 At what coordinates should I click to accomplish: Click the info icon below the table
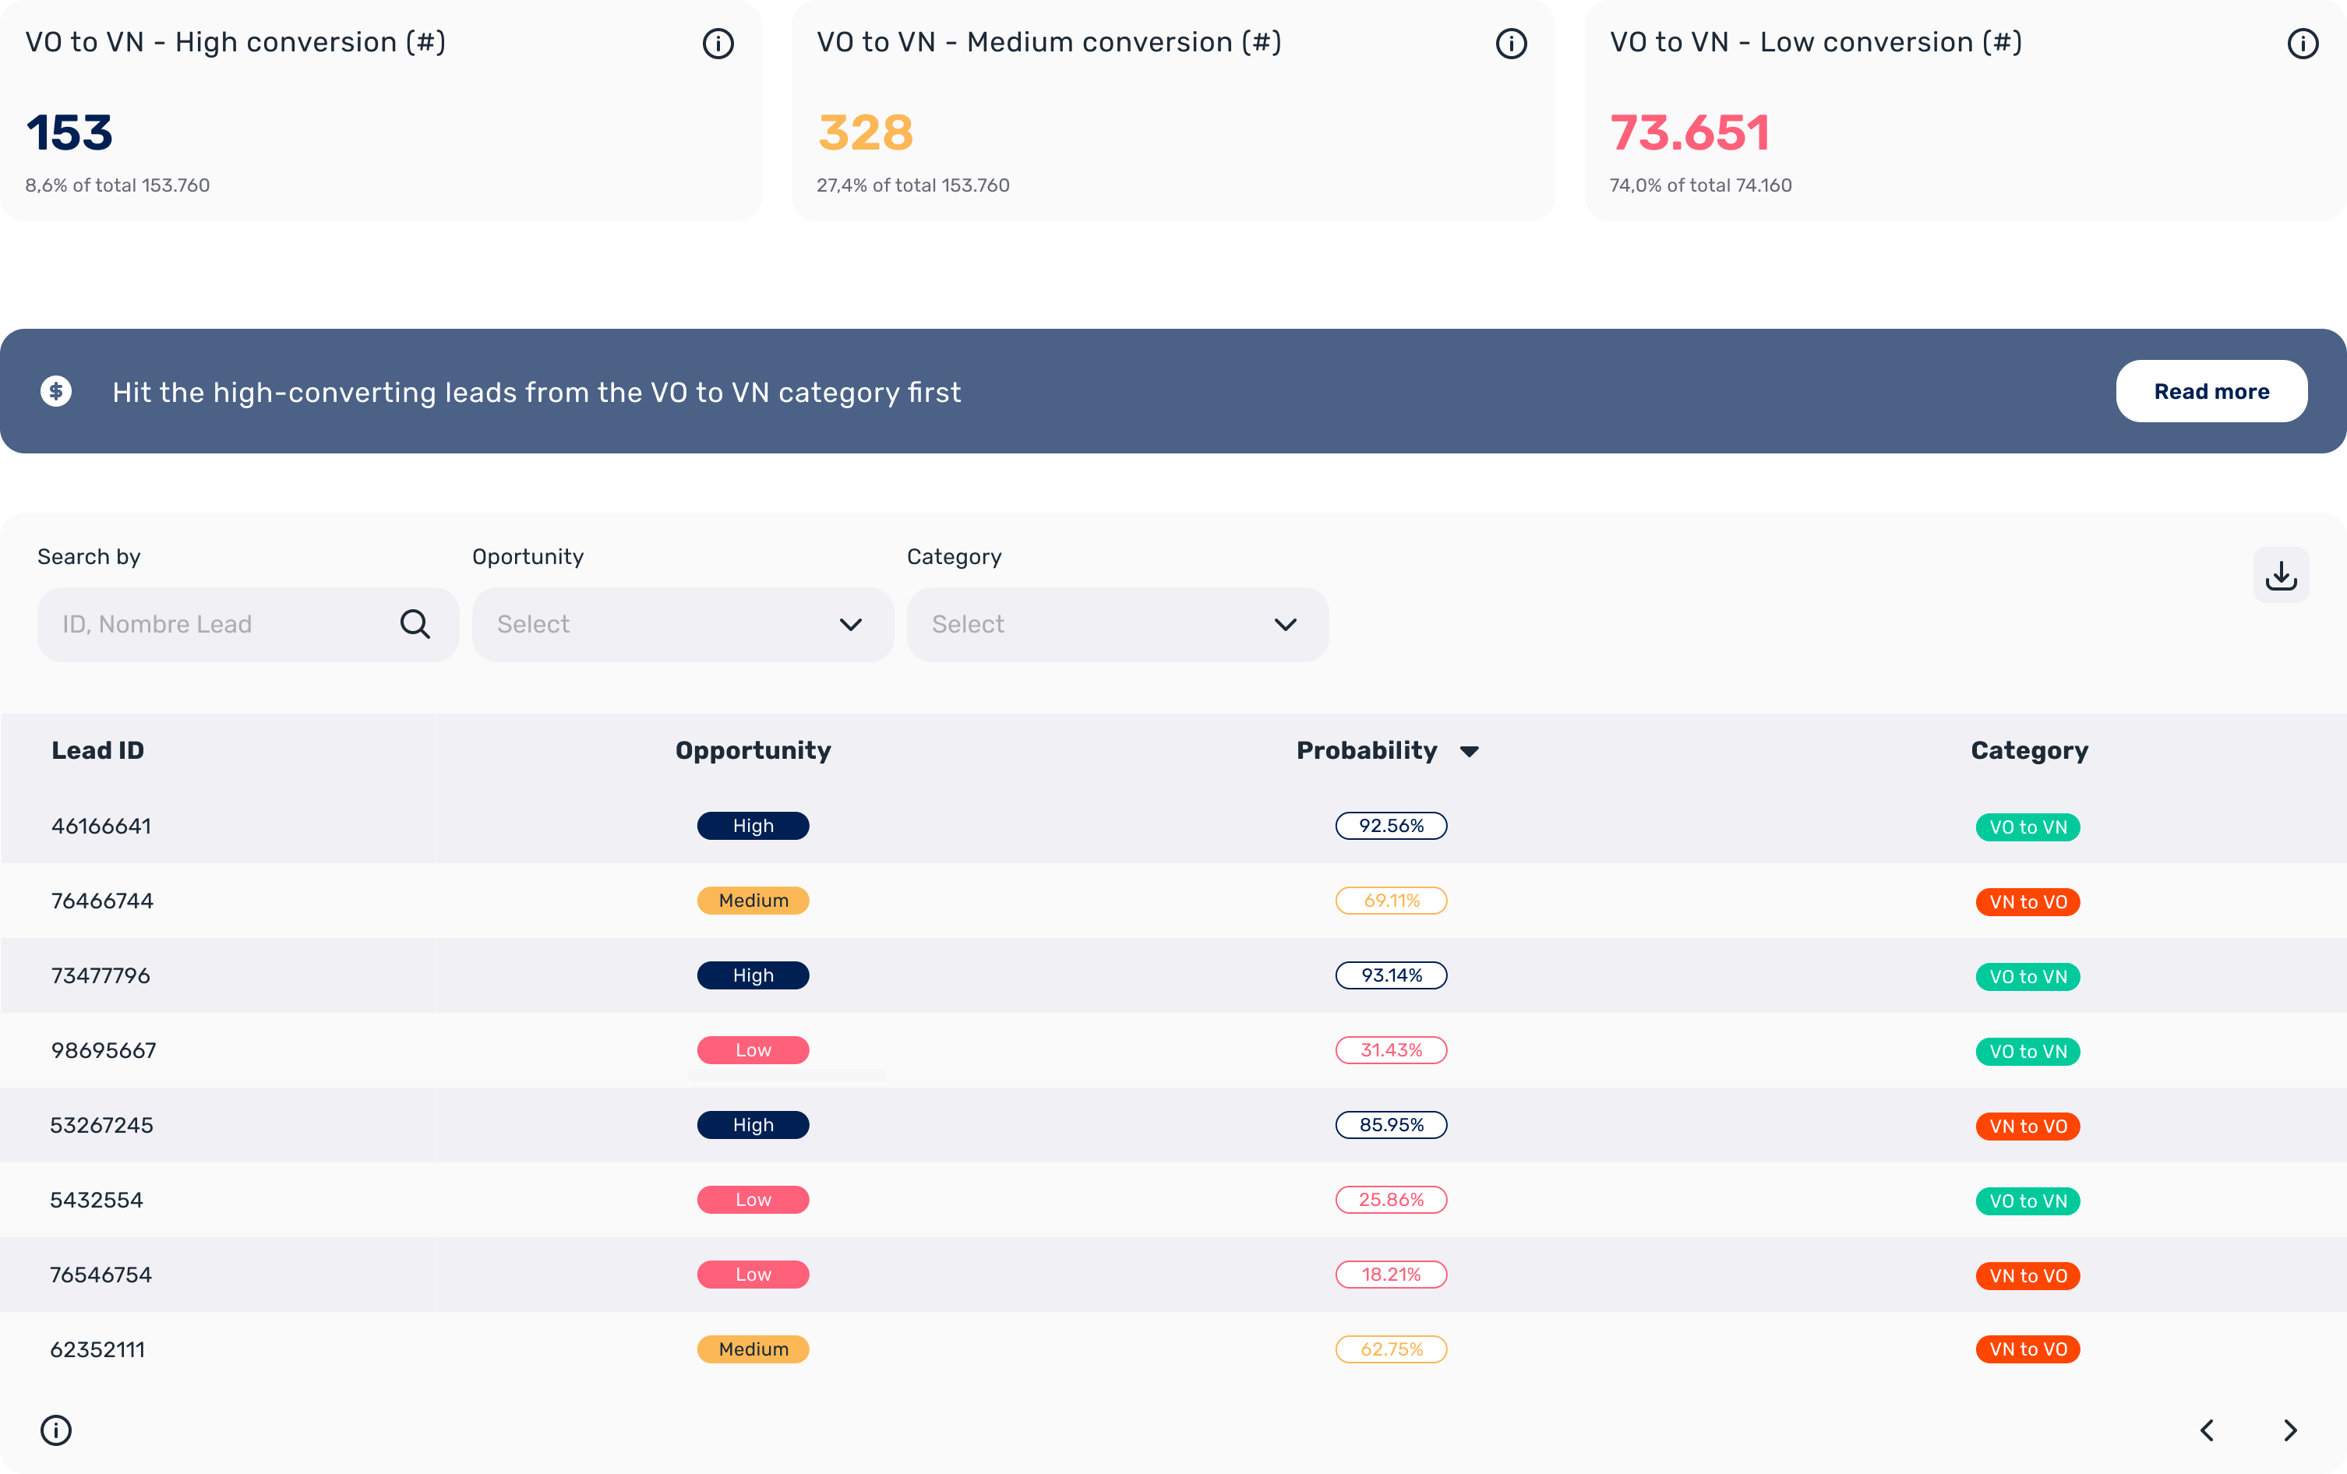tap(57, 1430)
